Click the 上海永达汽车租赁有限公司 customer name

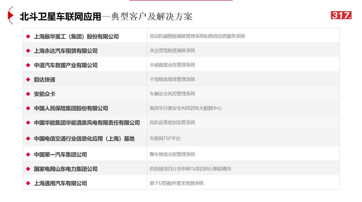click(66, 51)
